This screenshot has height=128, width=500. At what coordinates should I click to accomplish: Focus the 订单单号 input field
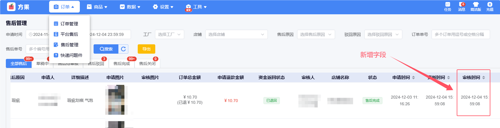point(461,34)
